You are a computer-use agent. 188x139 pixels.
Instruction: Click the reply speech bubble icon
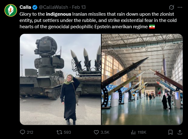click(22, 132)
